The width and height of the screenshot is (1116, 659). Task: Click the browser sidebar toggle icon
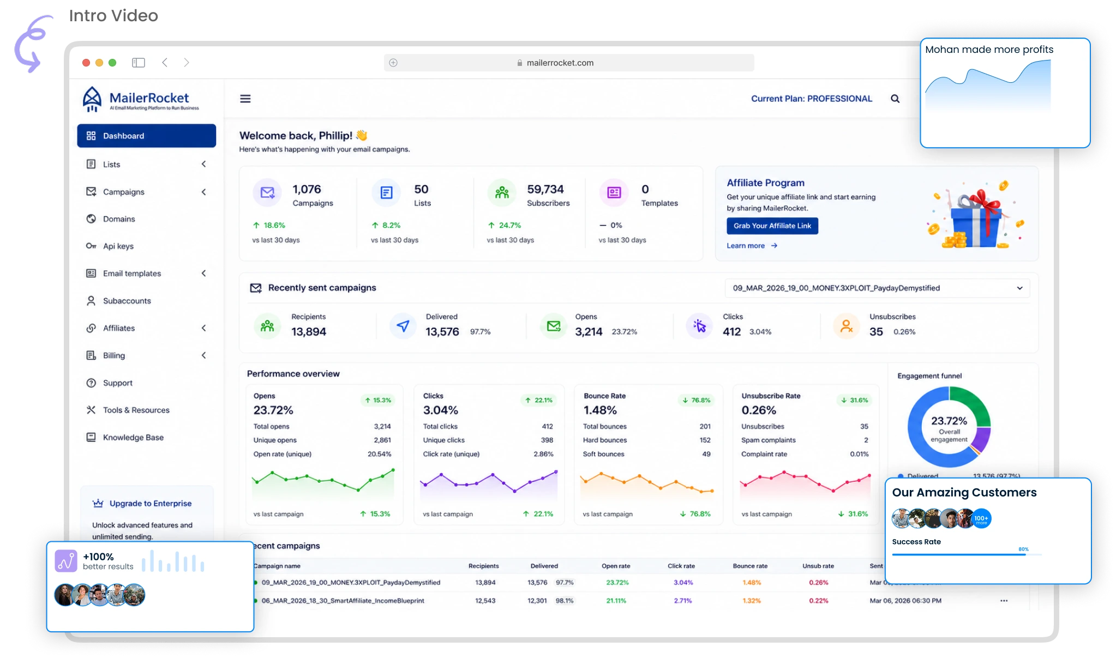139,63
